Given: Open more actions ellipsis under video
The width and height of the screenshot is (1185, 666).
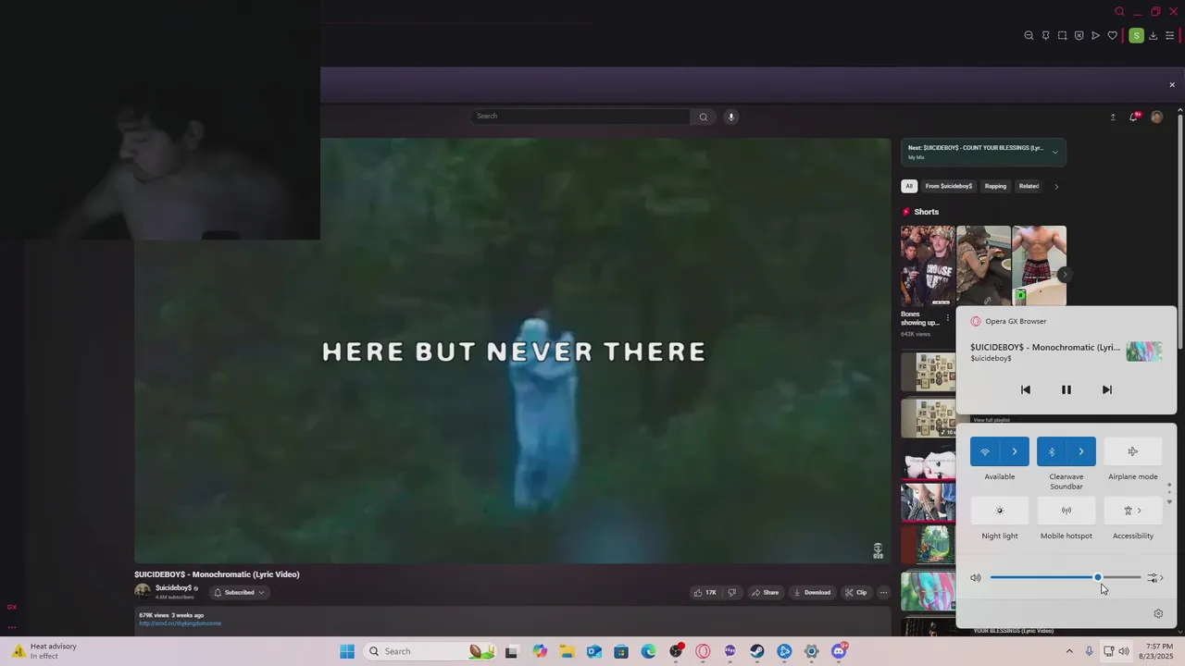Looking at the screenshot, I should (x=883, y=593).
